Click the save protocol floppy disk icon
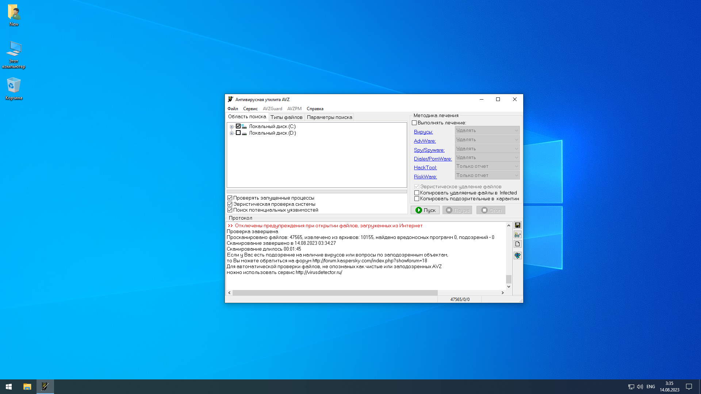Viewport: 701px width, 394px height. pyautogui.click(x=517, y=225)
